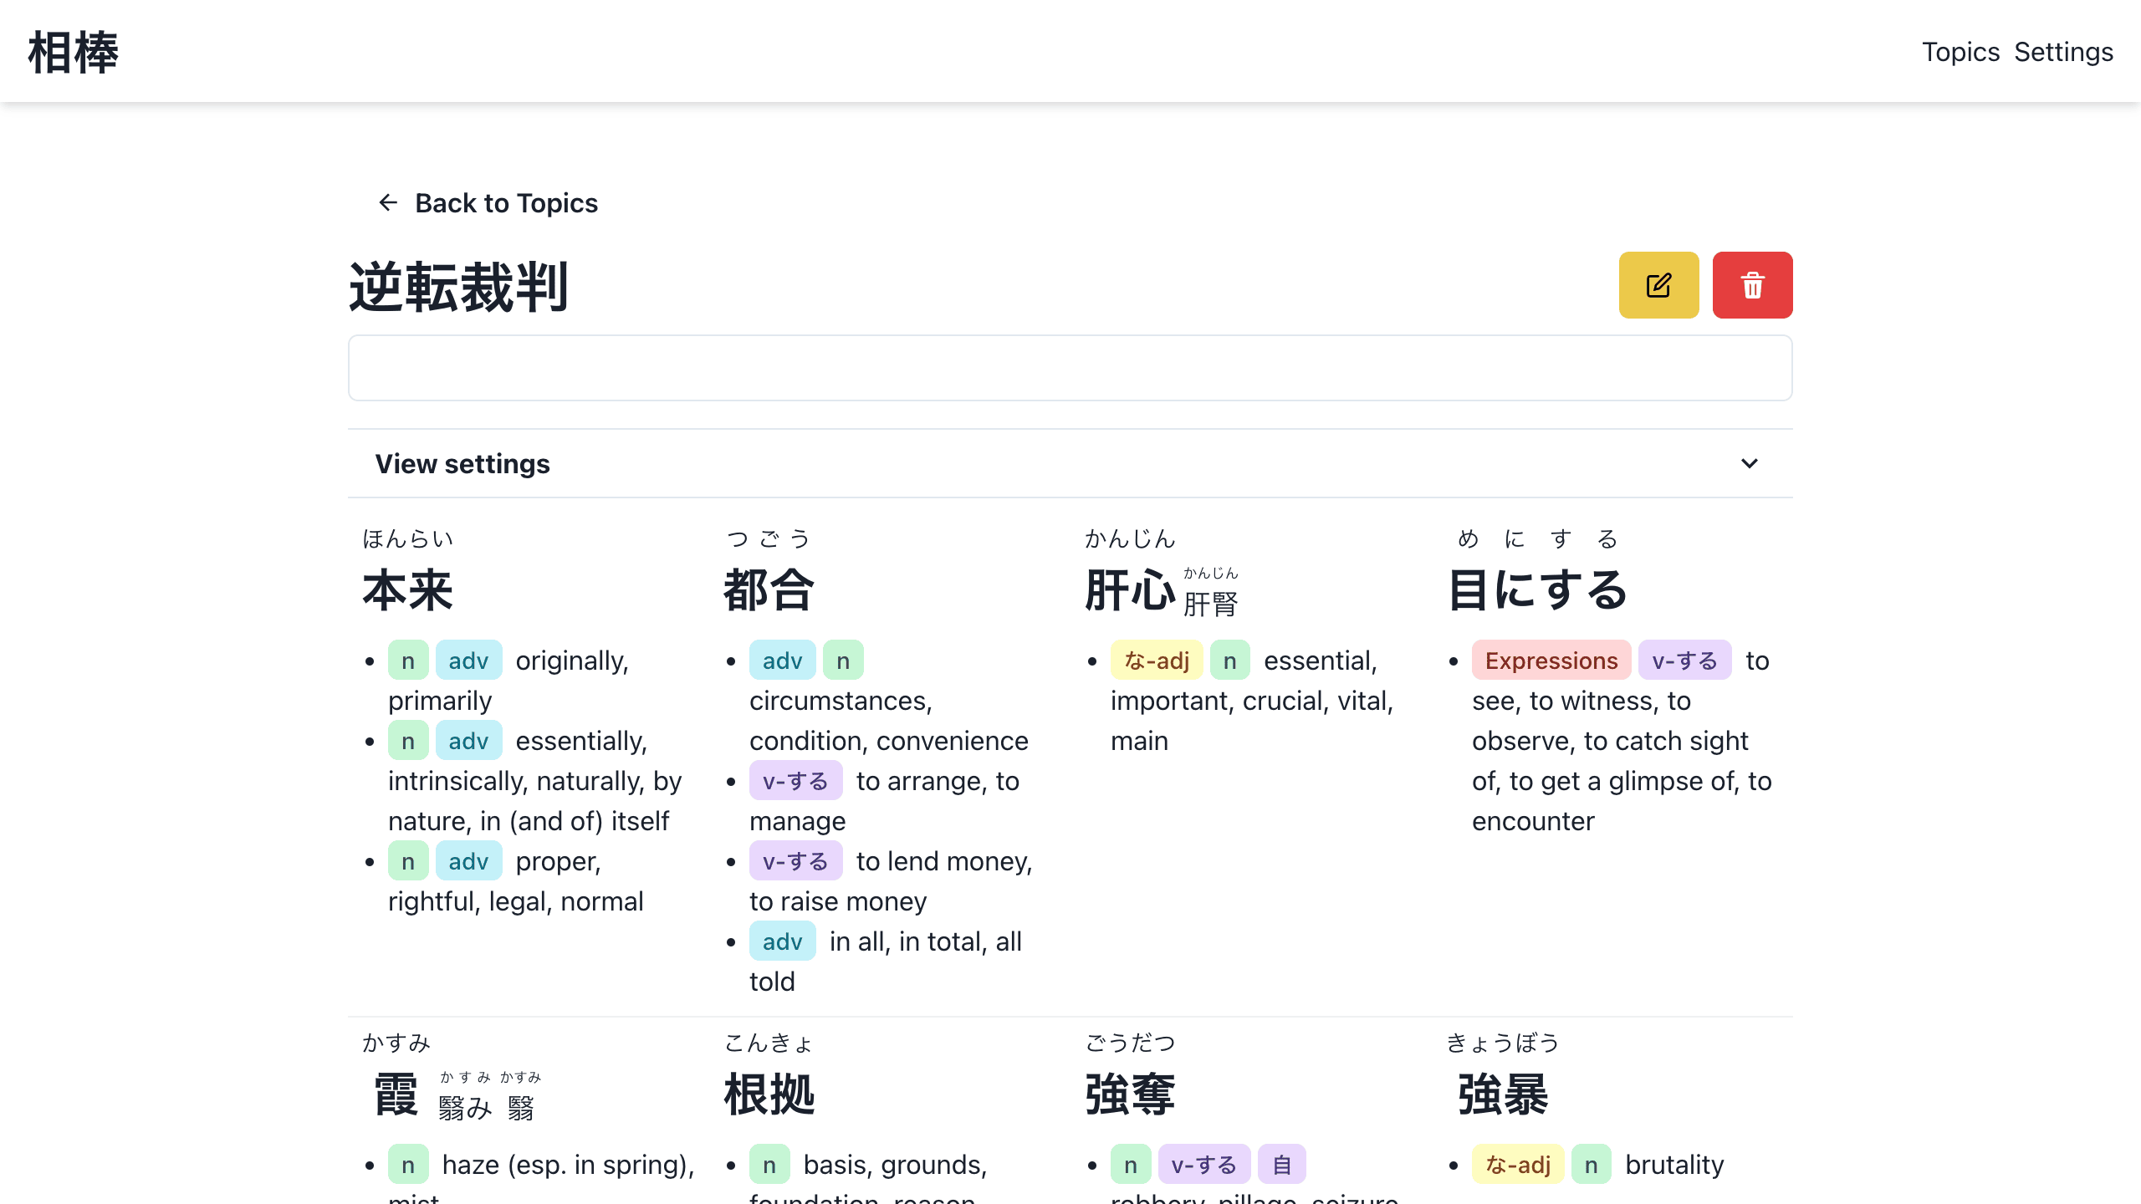The height and width of the screenshot is (1204, 2141).
Task: Click the v-する tag next to Expressions
Action: pos(1684,660)
